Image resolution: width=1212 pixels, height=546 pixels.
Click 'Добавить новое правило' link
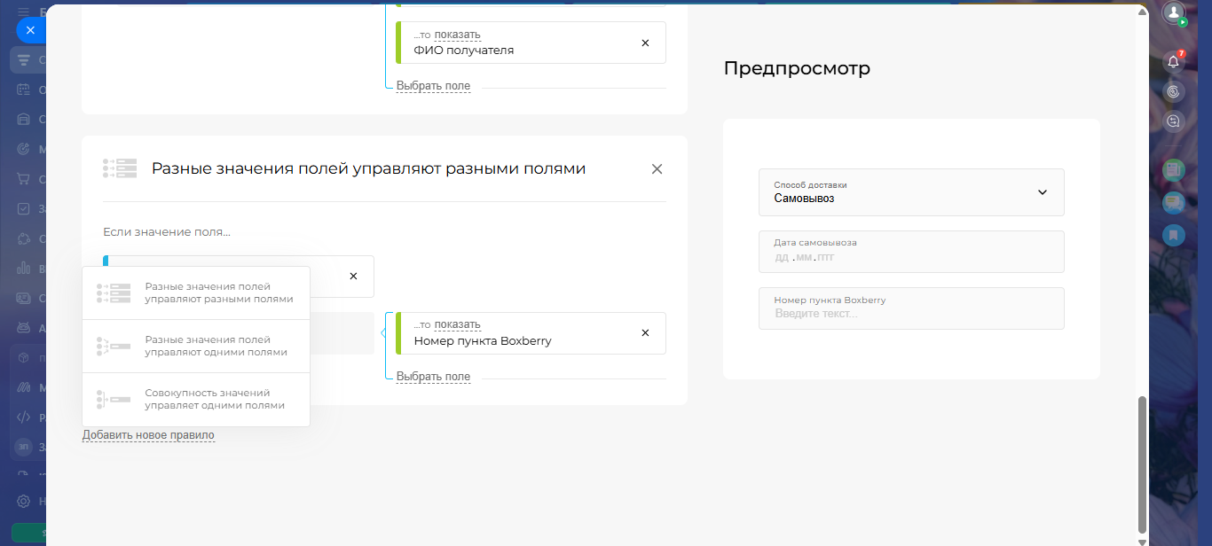tap(148, 435)
